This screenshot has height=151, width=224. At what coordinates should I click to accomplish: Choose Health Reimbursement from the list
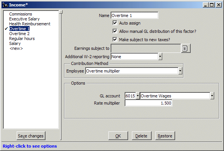click(x=30, y=24)
